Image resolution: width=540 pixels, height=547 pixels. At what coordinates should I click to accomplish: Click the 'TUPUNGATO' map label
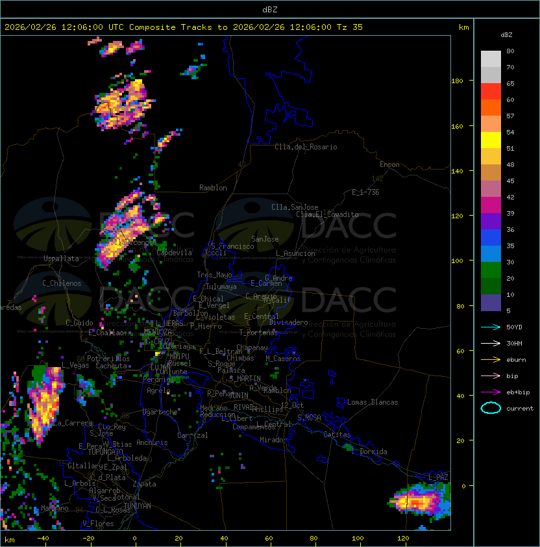(106, 452)
